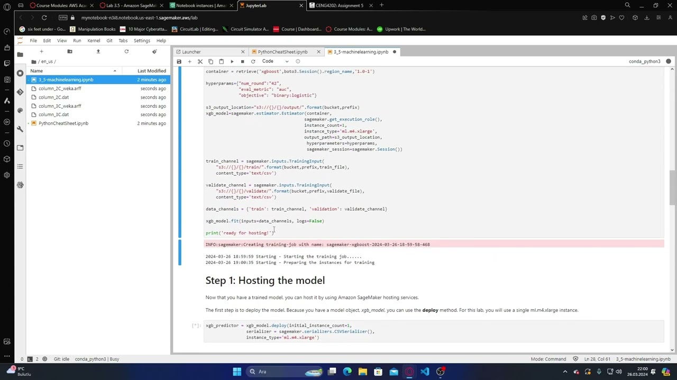The width and height of the screenshot is (677, 380).
Task: Open the Kernel menu
Action: click(94, 41)
